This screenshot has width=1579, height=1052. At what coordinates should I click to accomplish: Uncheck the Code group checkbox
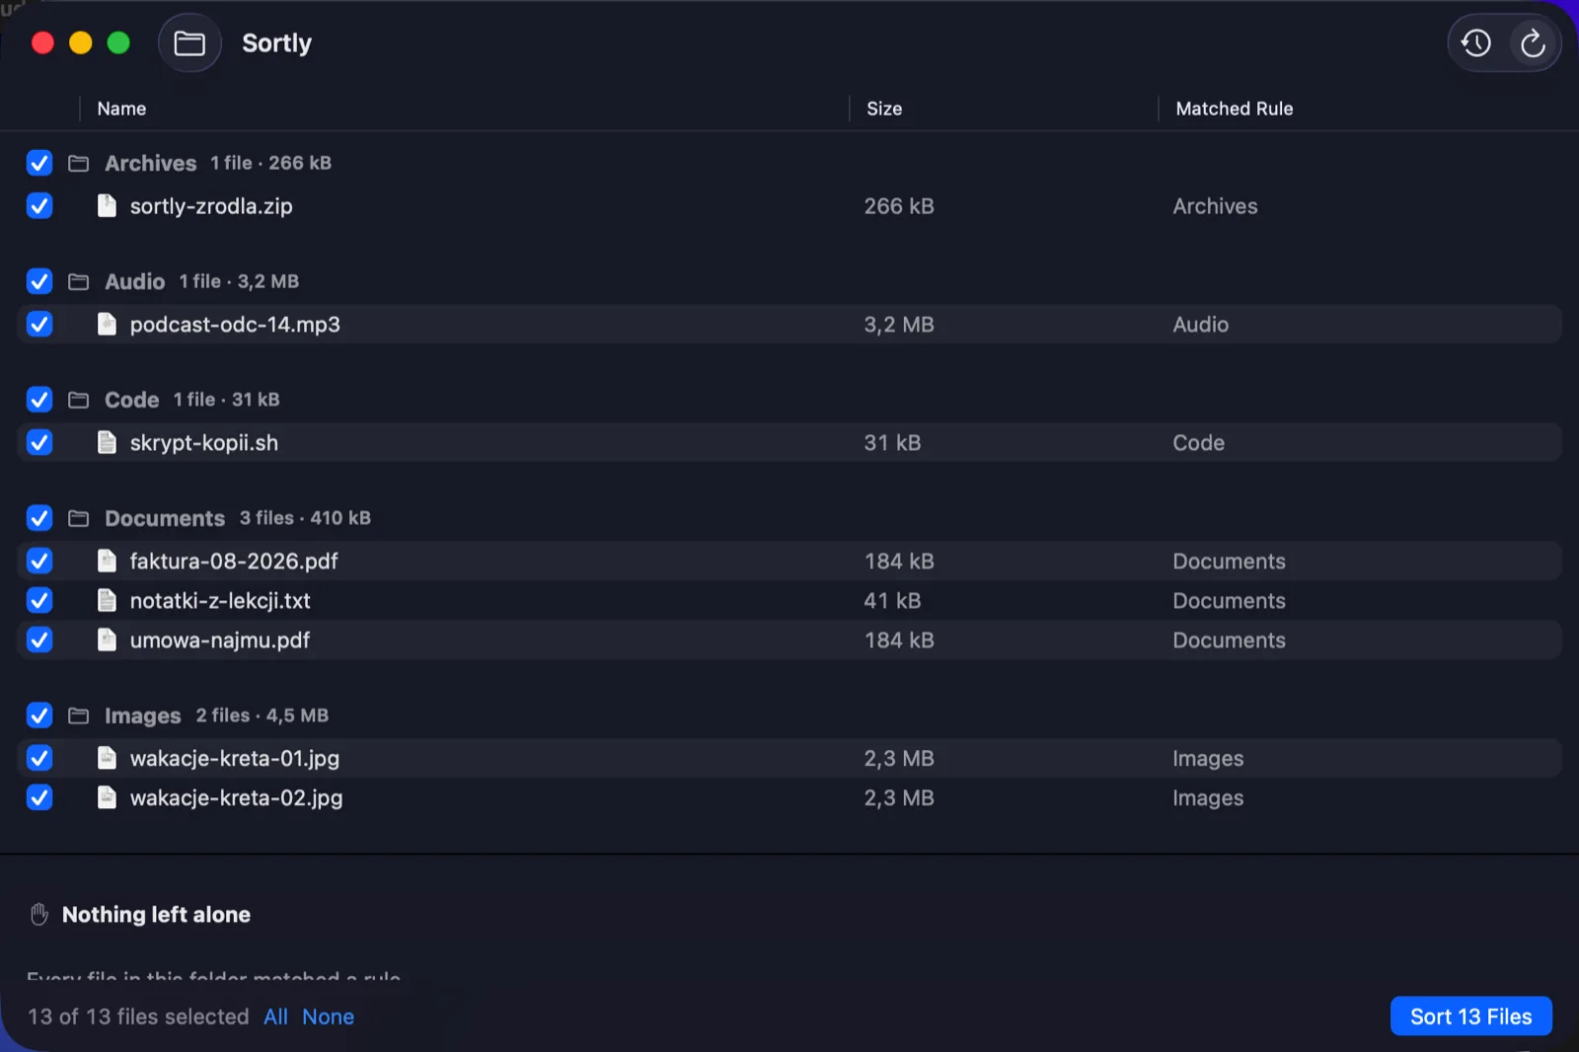pyautogui.click(x=39, y=400)
